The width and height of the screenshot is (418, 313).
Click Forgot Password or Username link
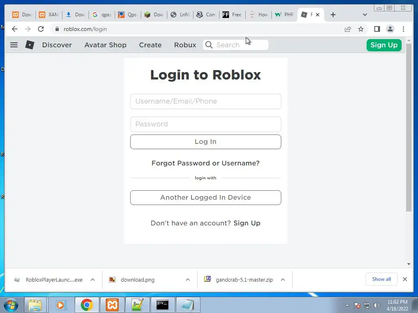click(205, 163)
